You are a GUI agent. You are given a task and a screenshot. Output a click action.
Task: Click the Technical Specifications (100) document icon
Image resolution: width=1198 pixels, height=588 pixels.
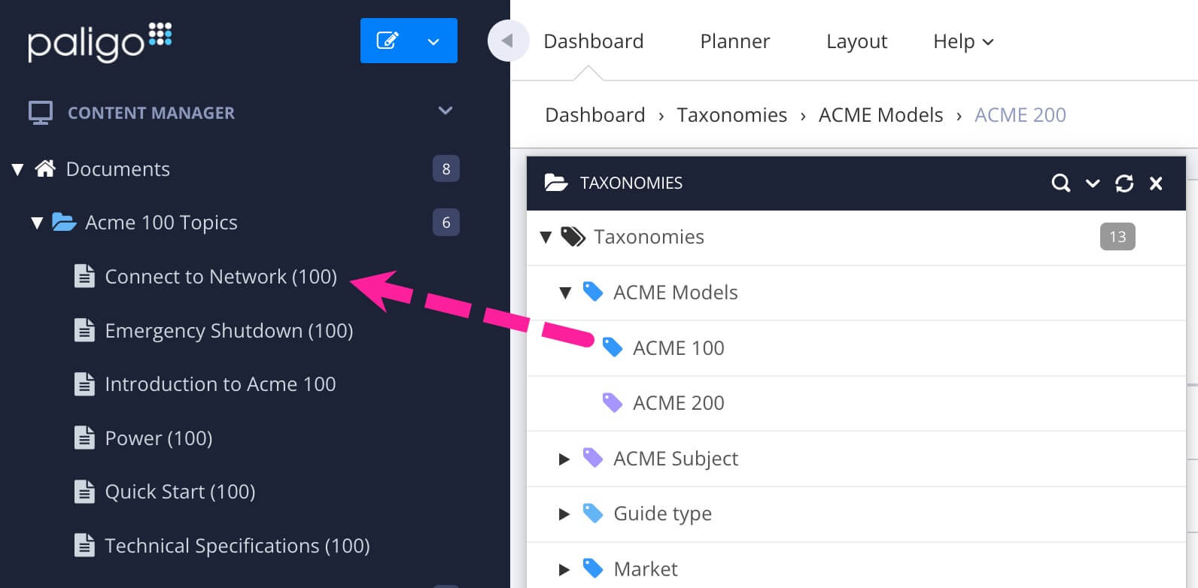(x=84, y=545)
